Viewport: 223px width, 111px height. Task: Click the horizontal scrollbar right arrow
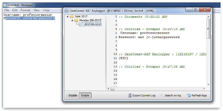[x=204, y=89]
